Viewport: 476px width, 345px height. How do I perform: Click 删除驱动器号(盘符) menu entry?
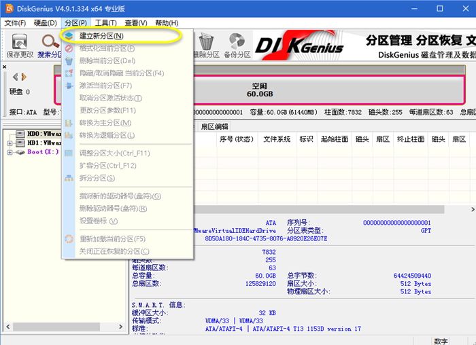pos(127,208)
